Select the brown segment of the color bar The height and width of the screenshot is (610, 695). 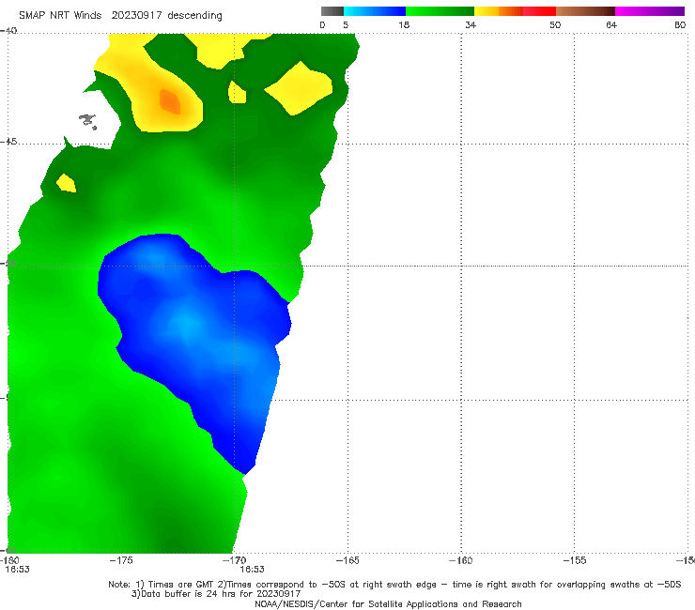click(585, 11)
